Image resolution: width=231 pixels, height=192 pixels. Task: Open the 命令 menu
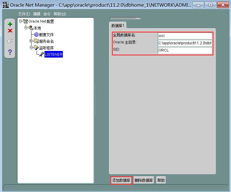(x=47, y=14)
